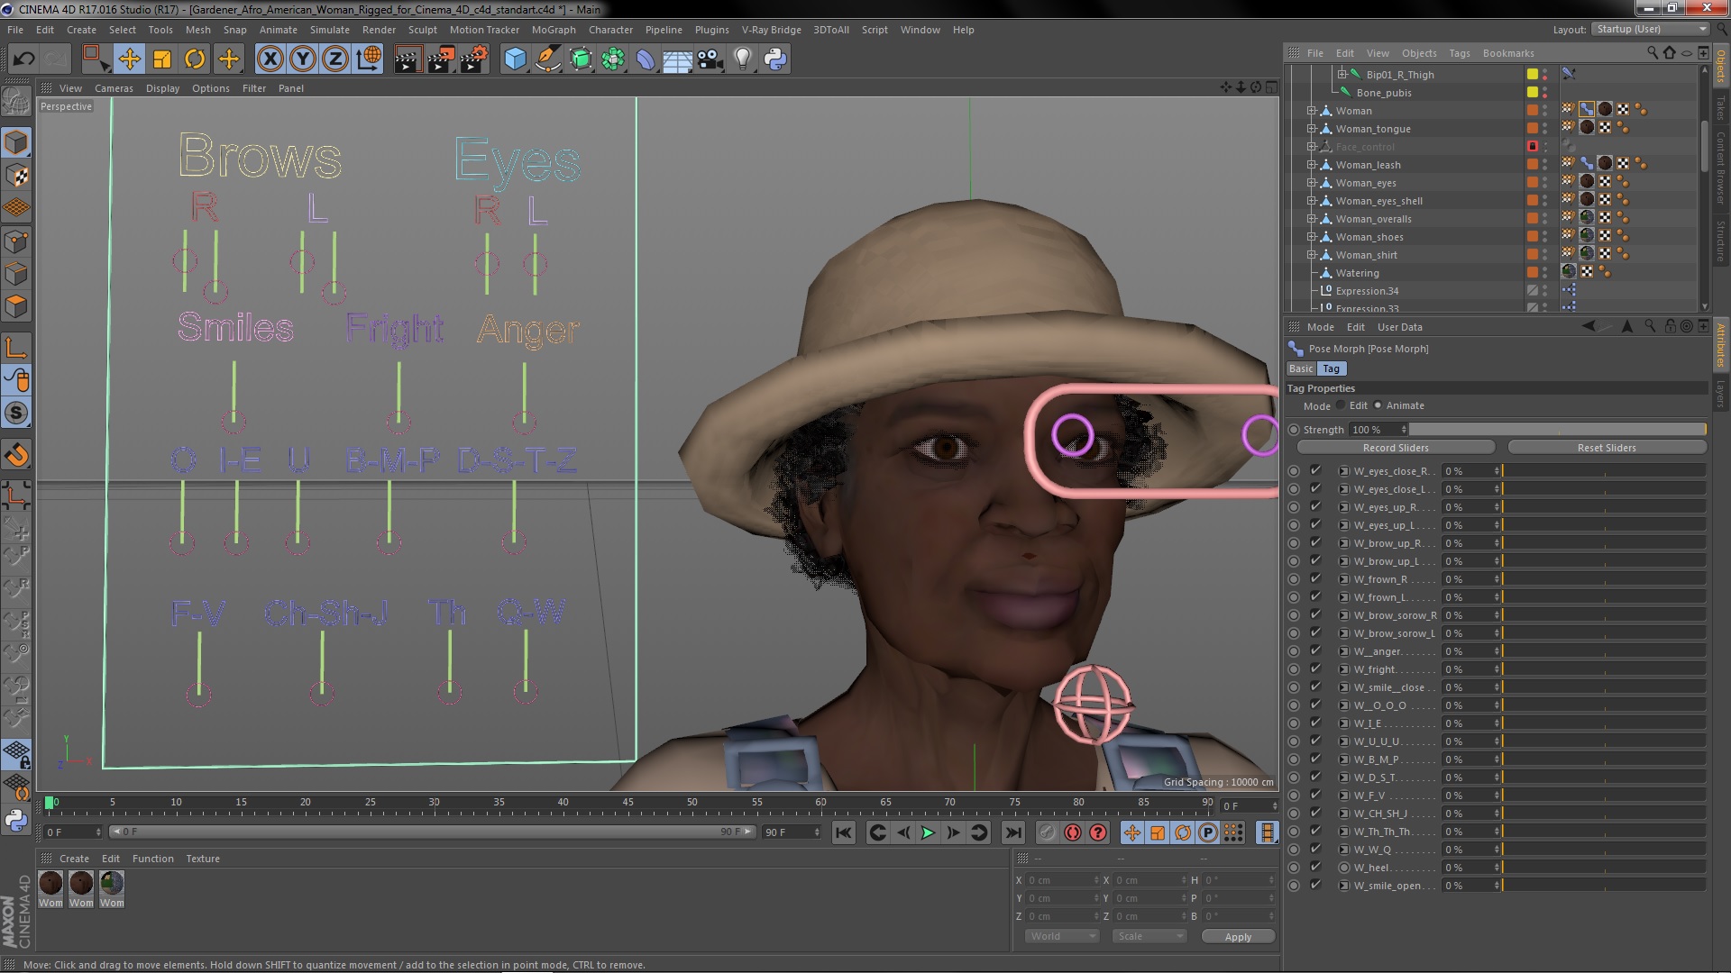
Task: Click Make Editable icon in left palette
Action: pyautogui.click(x=16, y=102)
